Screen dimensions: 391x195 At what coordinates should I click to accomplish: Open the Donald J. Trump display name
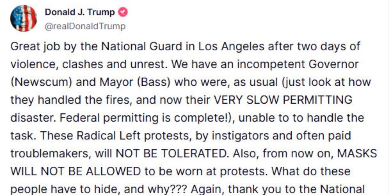tap(80, 12)
